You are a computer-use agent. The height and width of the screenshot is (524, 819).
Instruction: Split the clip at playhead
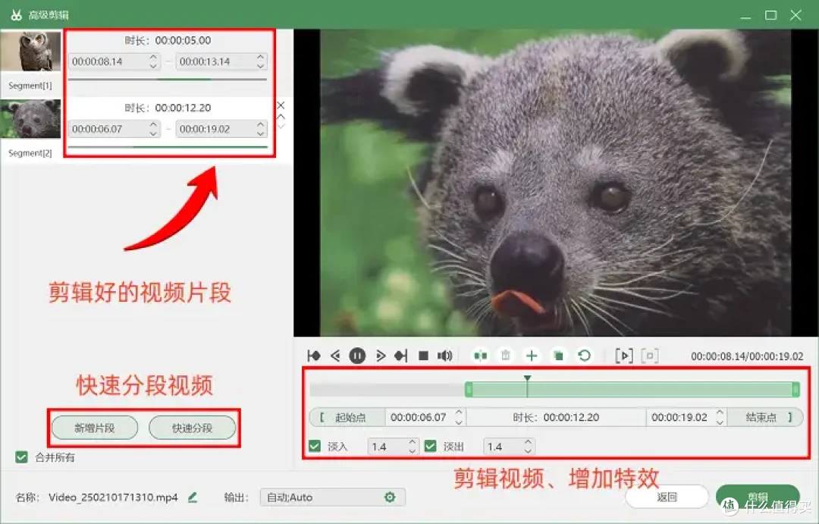pos(480,356)
